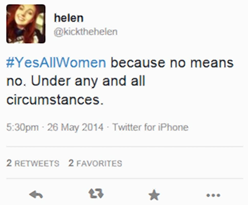Favorite the tweet with the star icon

point(154,196)
